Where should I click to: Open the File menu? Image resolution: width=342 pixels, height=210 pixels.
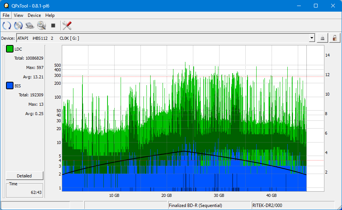coord(6,15)
